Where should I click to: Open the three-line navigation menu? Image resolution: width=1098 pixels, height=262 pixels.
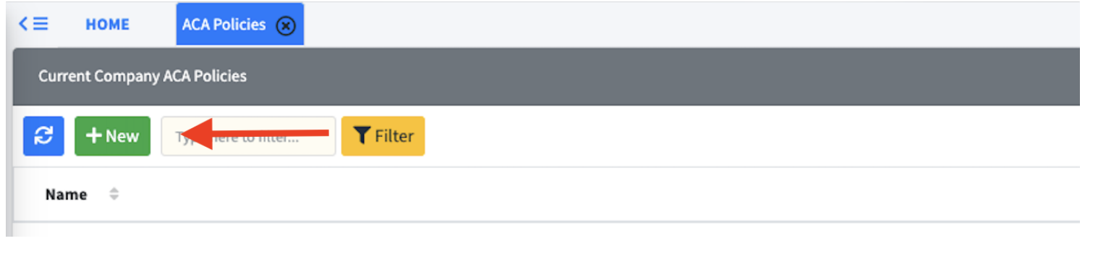(x=41, y=24)
